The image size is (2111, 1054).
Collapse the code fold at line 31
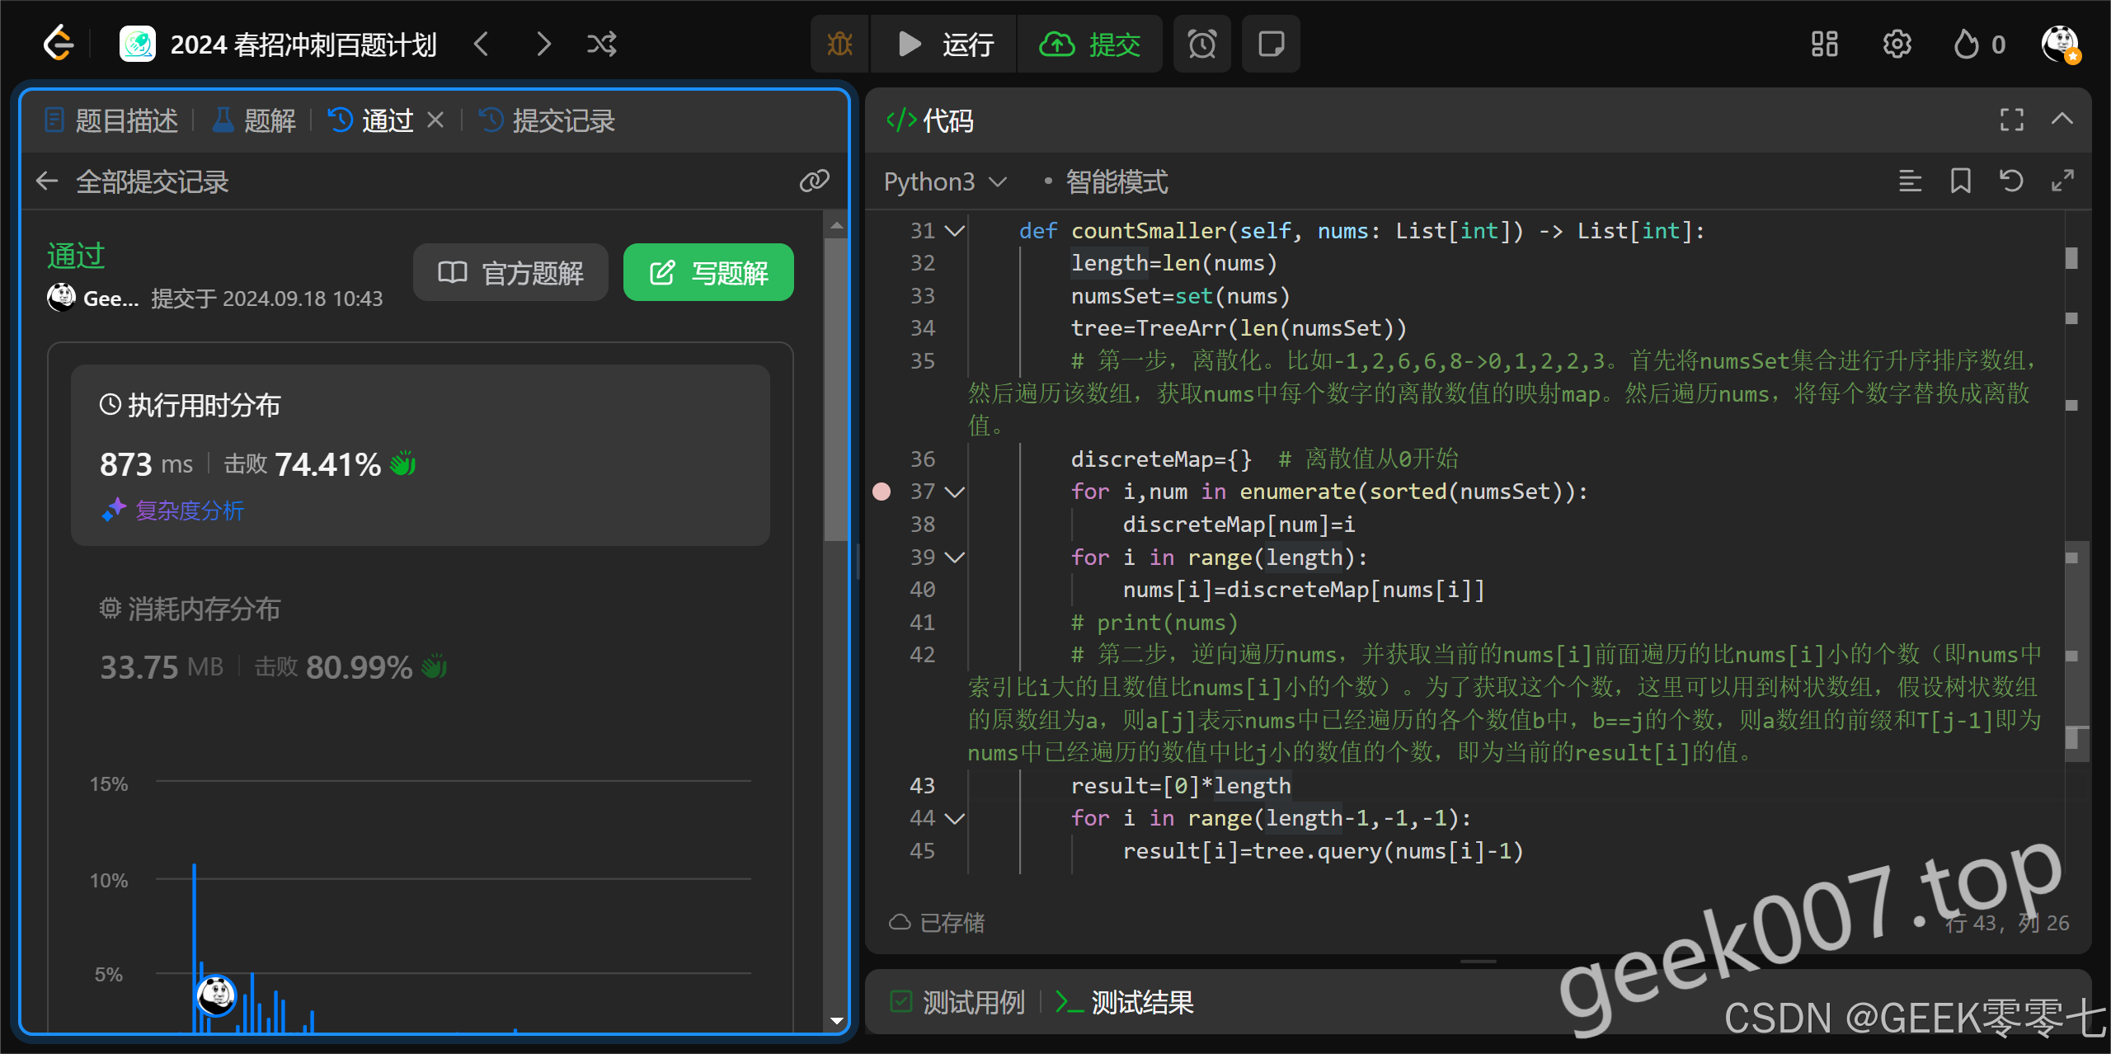(x=955, y=231)
